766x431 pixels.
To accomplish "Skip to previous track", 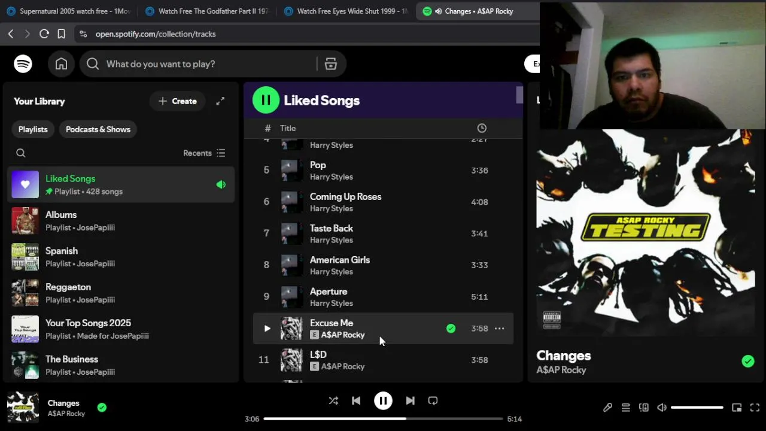I will tap(356, 401).
